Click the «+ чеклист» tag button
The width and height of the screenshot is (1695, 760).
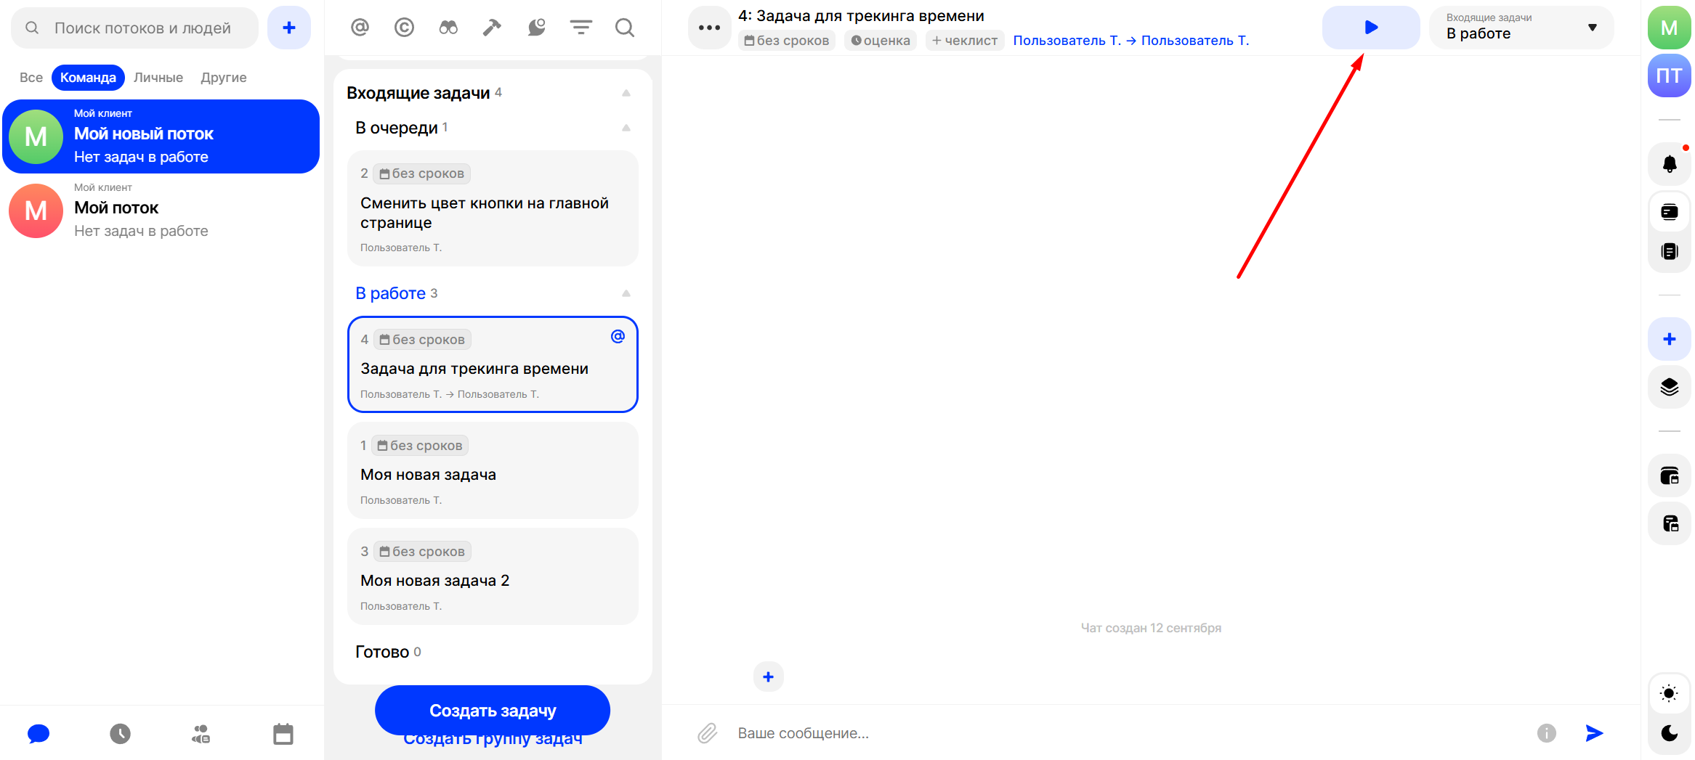964,41
